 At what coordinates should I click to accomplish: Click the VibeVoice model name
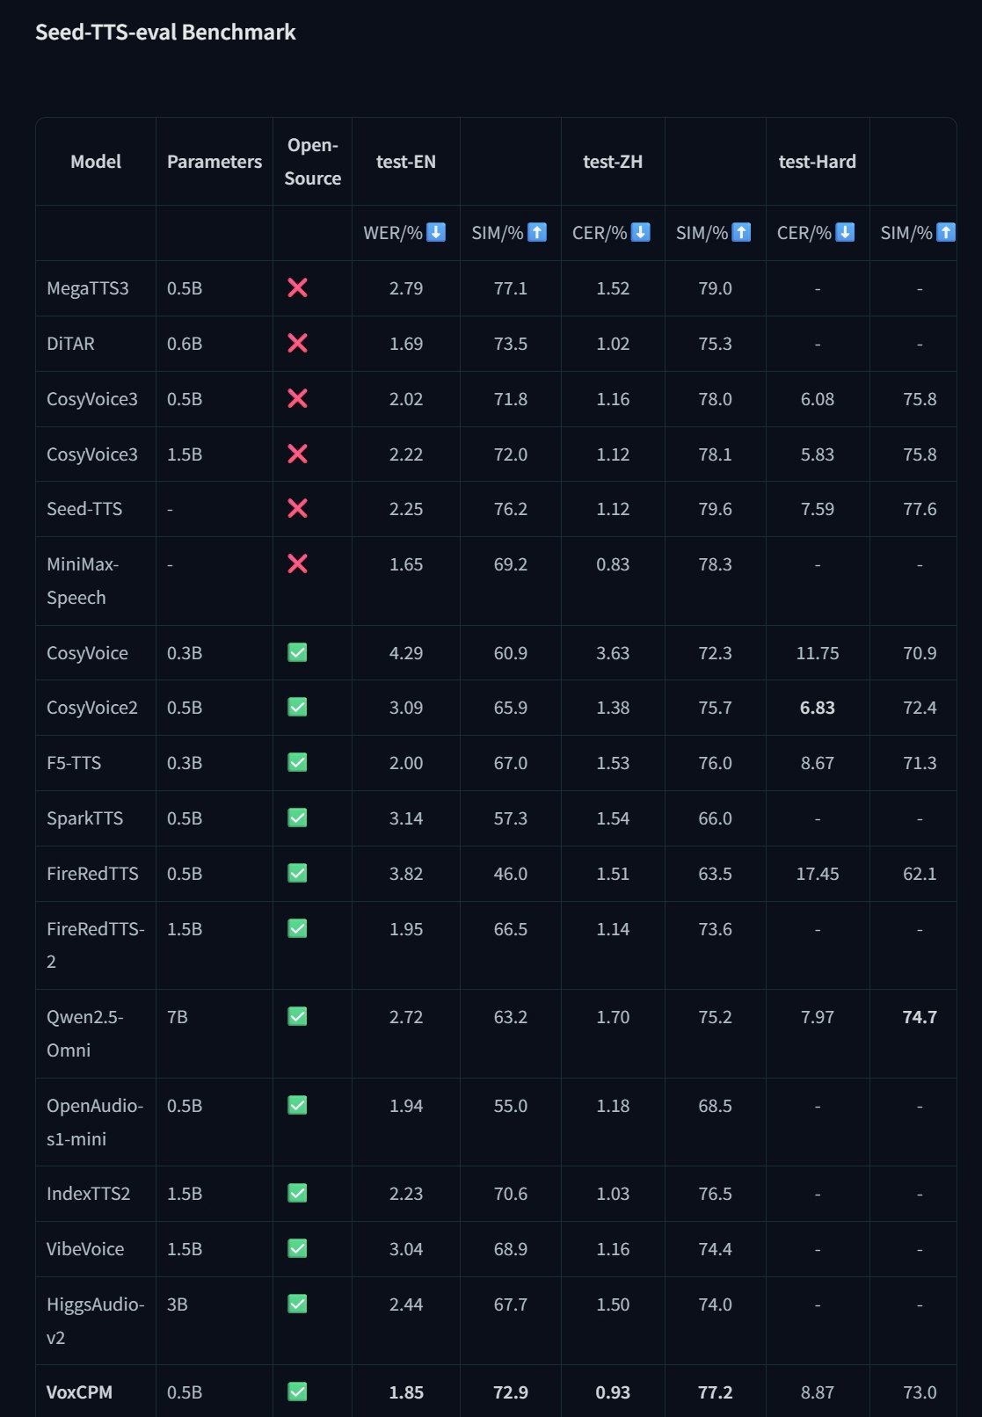85,1249
